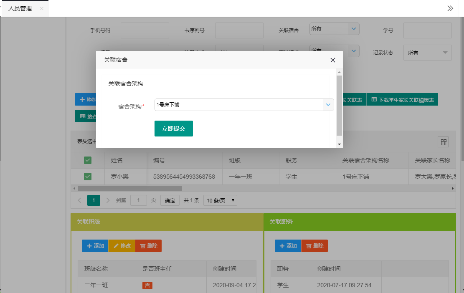464x293 pixels.
Task: Click the 手机号码 input field
Action: pos(145,30)
